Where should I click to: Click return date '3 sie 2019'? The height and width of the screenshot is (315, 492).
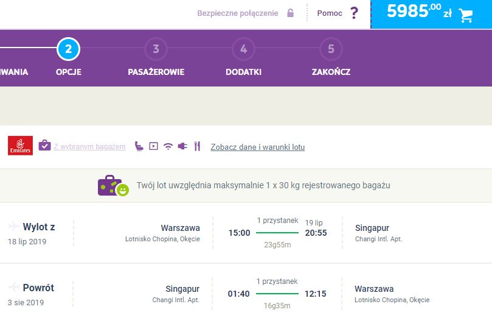[x=26, y=303]
